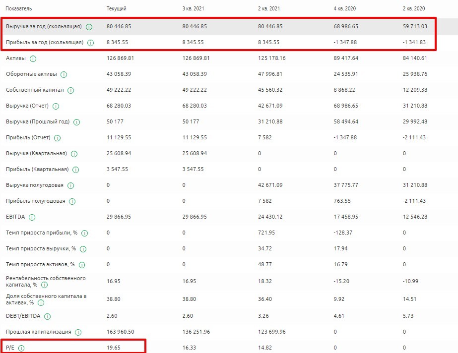
Task: Open info tooltip icon for Активы
Action: pos(33,59)
